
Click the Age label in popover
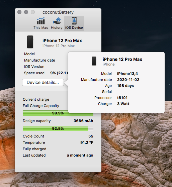point(108,86)
